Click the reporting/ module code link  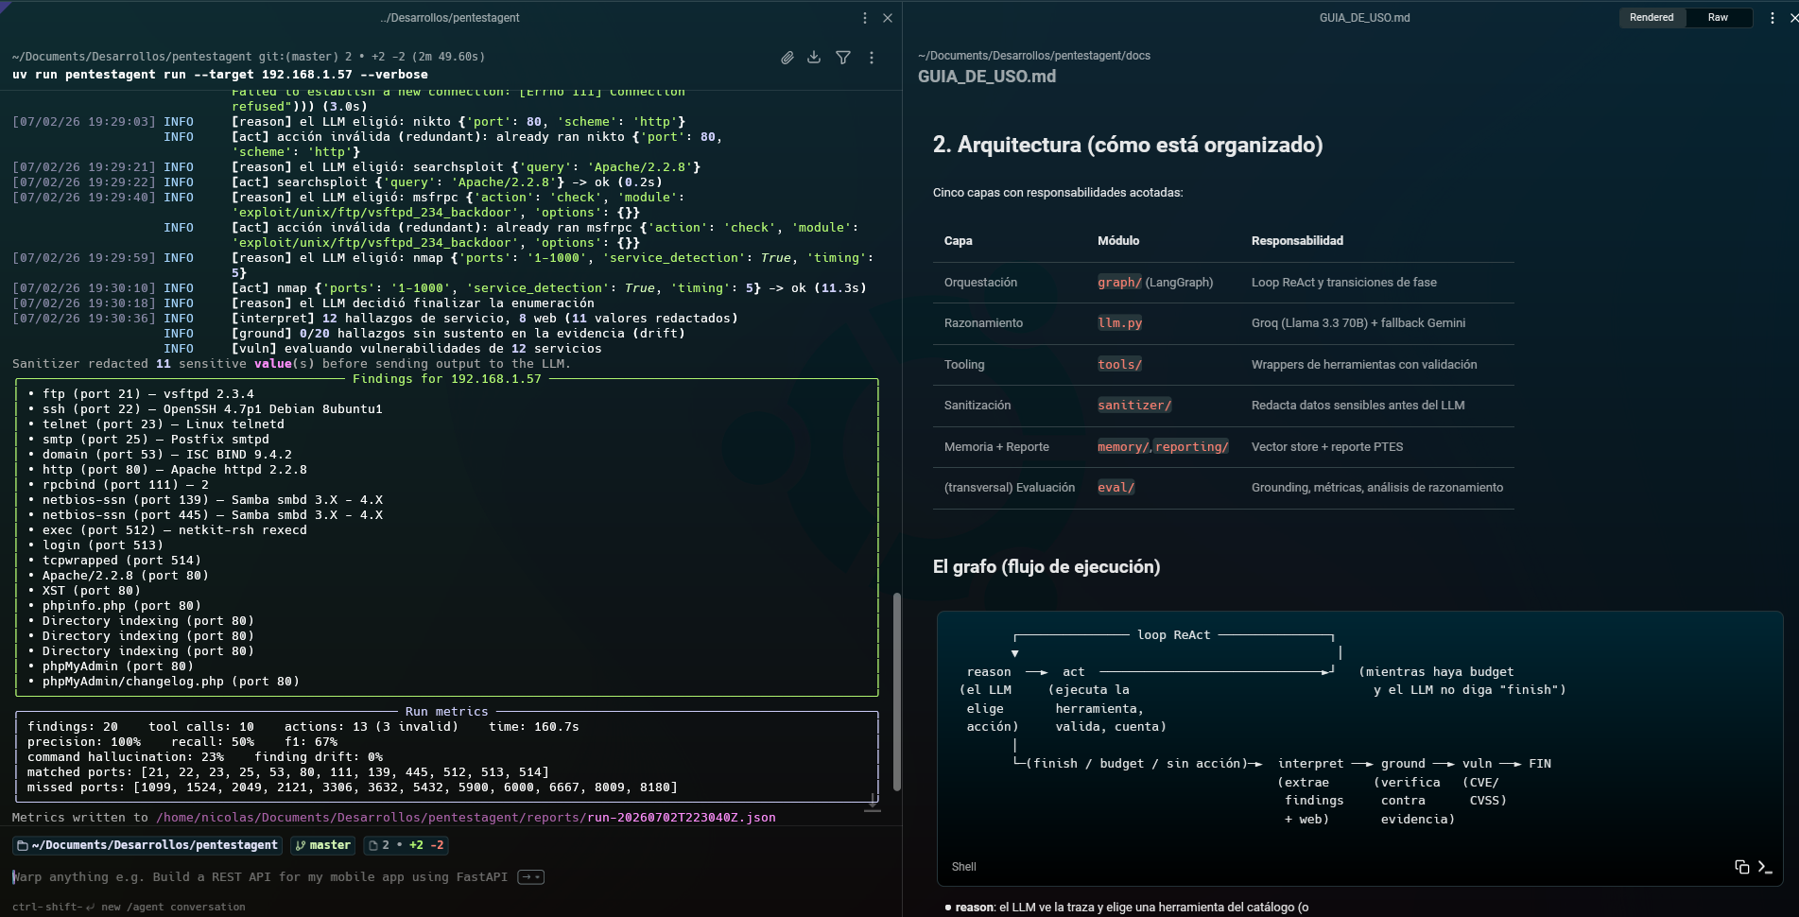(x=1191, y=447)
